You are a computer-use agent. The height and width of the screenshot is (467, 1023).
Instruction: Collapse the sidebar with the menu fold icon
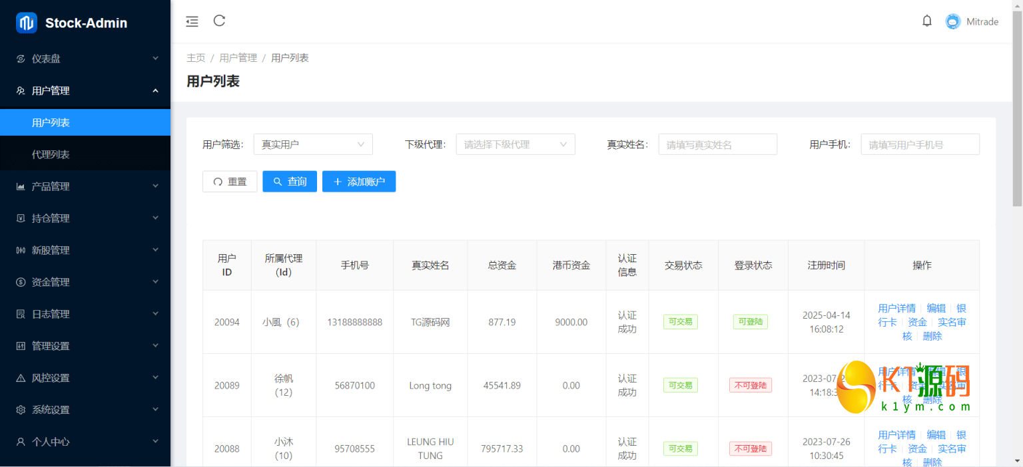pyautogui.click(x=192, y=21)
